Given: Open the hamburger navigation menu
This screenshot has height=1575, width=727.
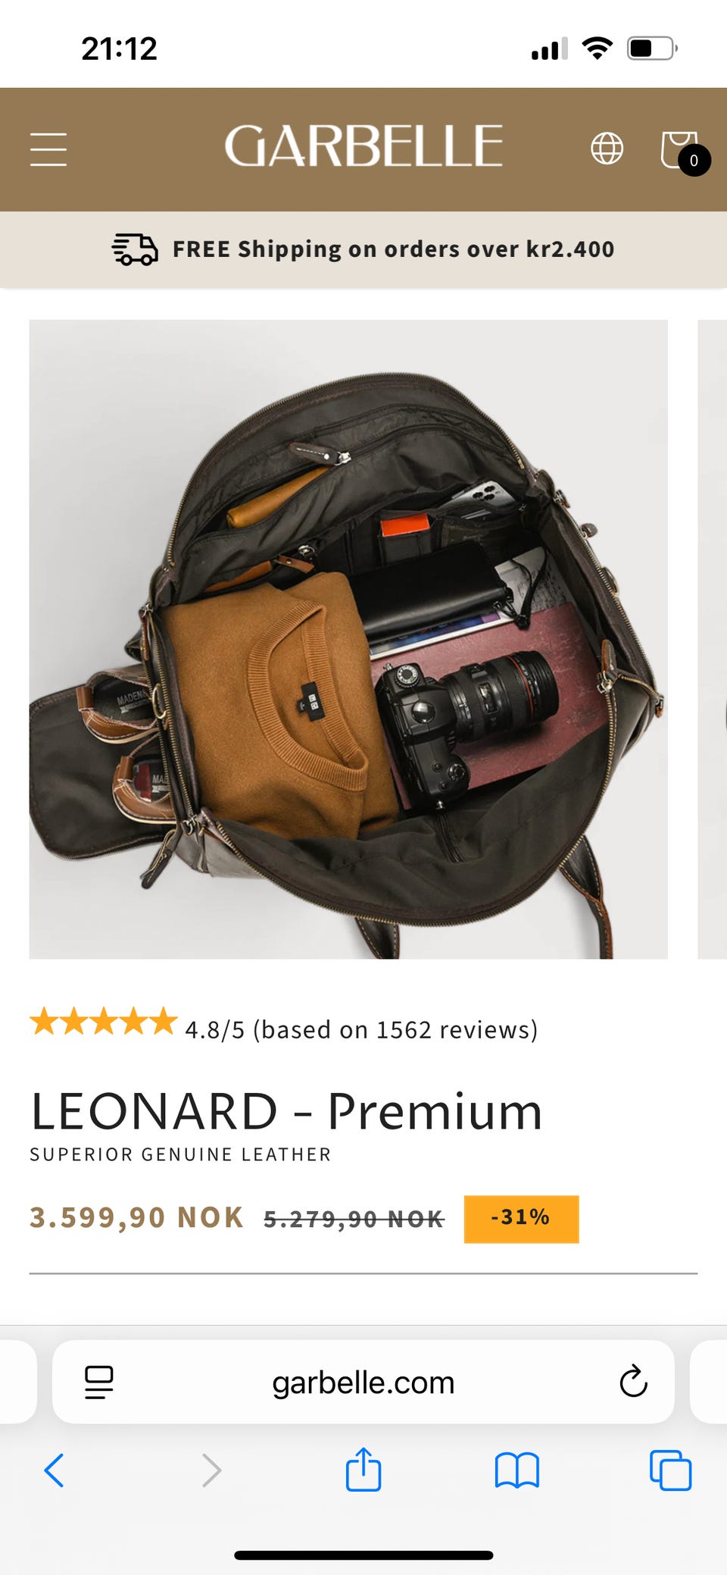Looking at the screenshot, I should point(48,149).
